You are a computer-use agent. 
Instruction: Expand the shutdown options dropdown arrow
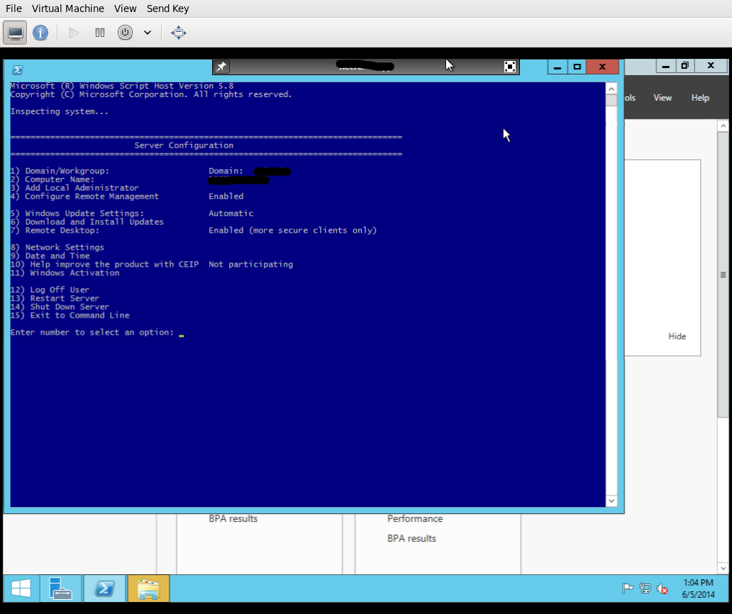point(148,33)
